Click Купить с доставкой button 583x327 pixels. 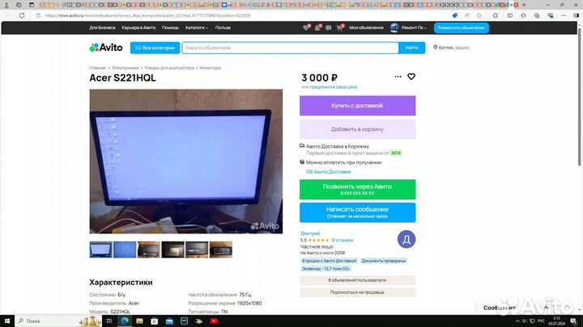357,106
